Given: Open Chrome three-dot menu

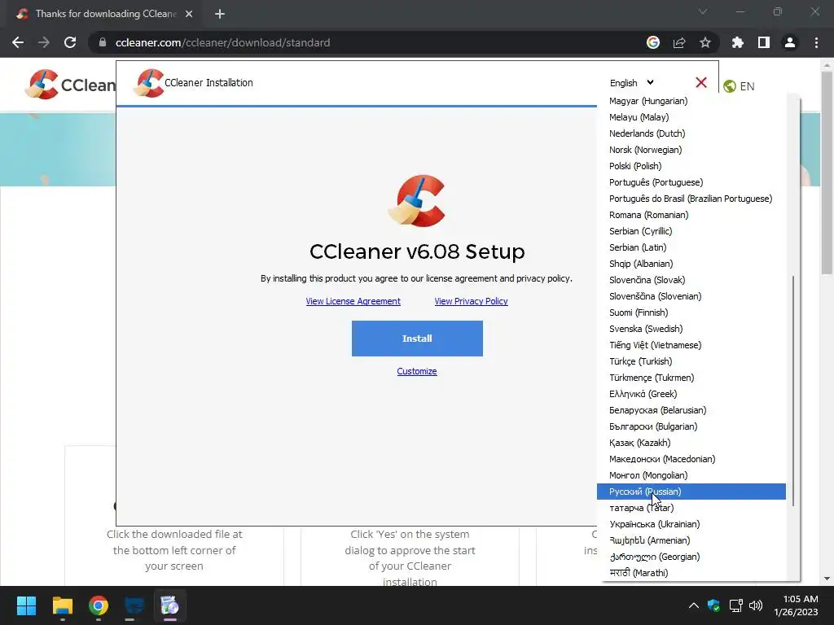Looking at the screenshot, I should coord(816,42).
